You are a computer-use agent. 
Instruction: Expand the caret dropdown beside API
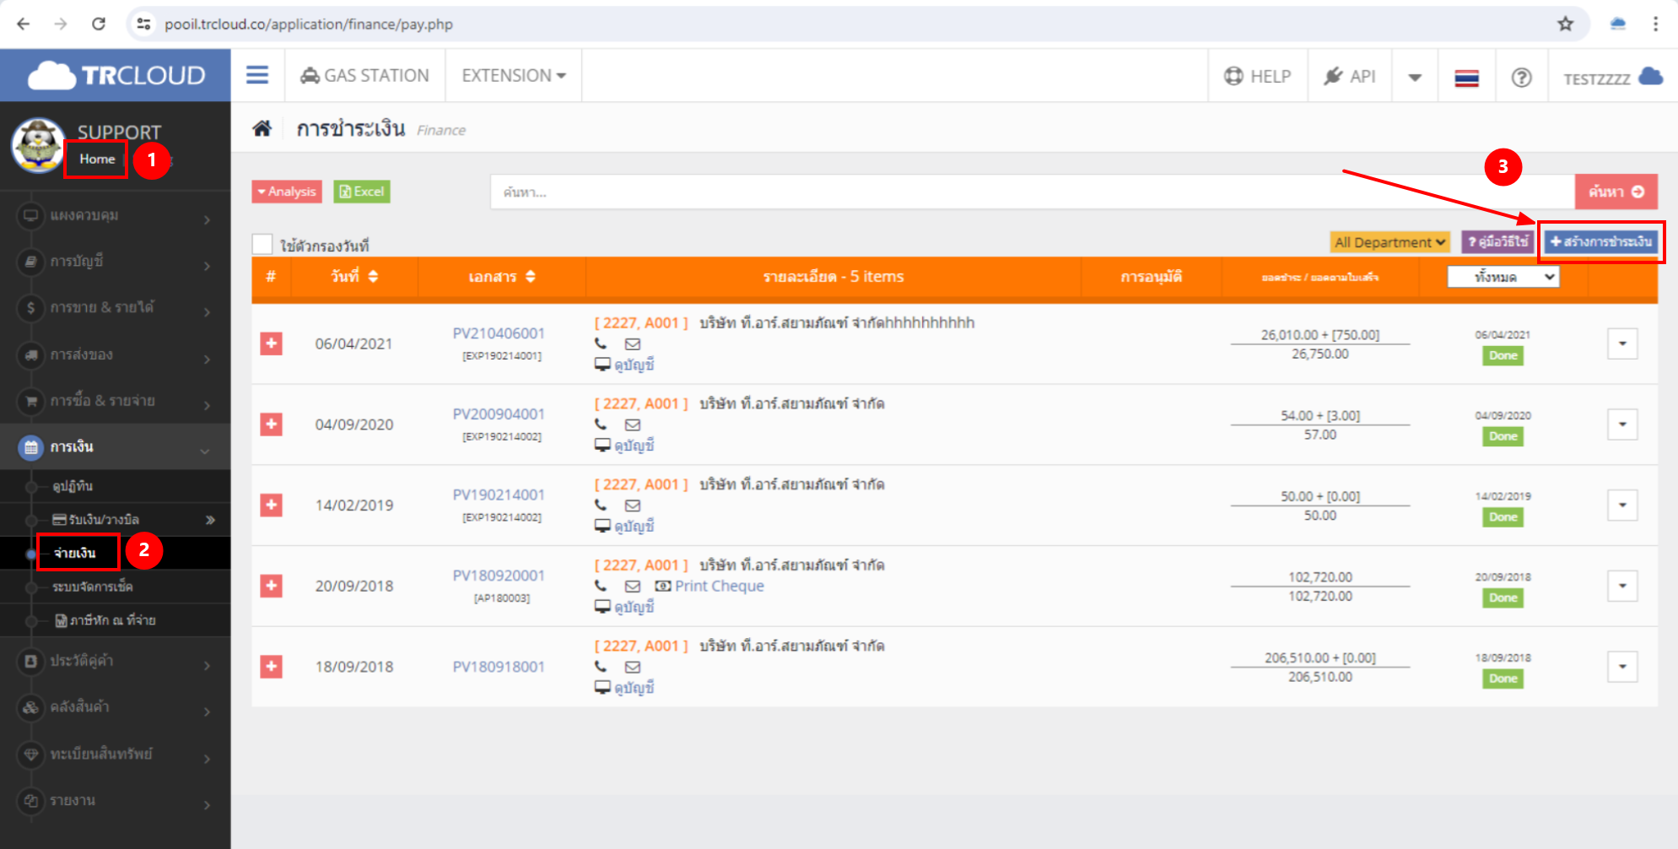point(1415,78)
